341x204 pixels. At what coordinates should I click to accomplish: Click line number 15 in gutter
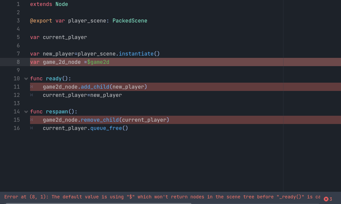pos(17,120)
